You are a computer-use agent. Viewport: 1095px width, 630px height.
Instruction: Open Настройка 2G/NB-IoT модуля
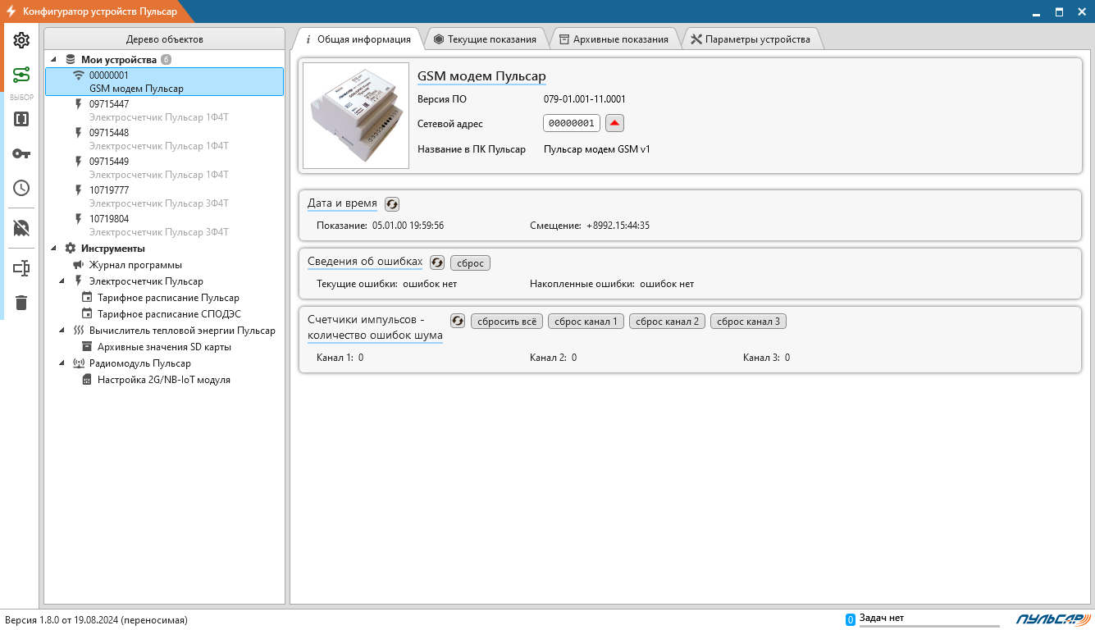pos(164,381)
